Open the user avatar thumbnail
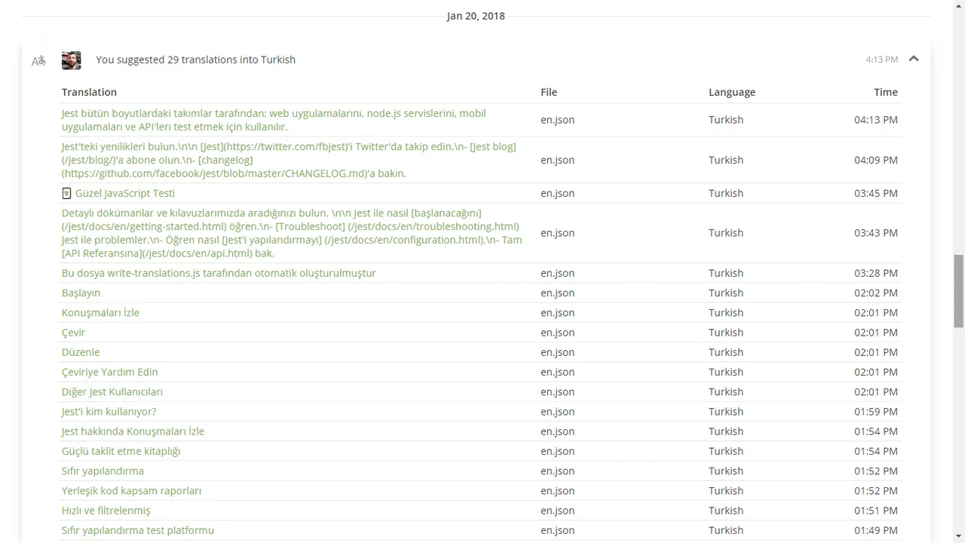This screenshot has height=543, width=965. pyautogui.click(x=72, y=60)
